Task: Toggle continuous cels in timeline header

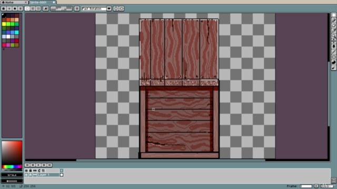Action: pyautogui.click(x=35, y=171)
